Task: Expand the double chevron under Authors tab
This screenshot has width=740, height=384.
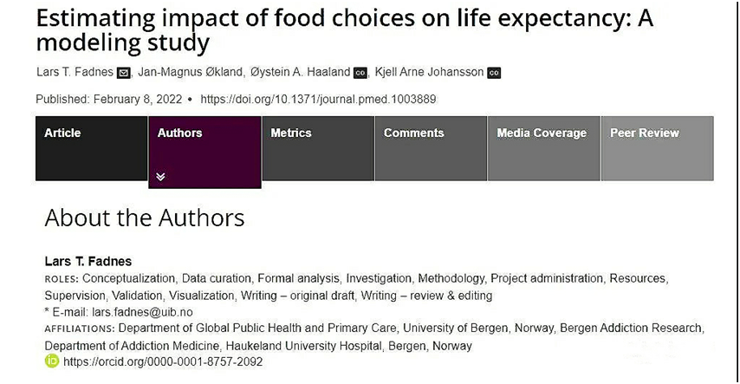Action: point(160,177)
